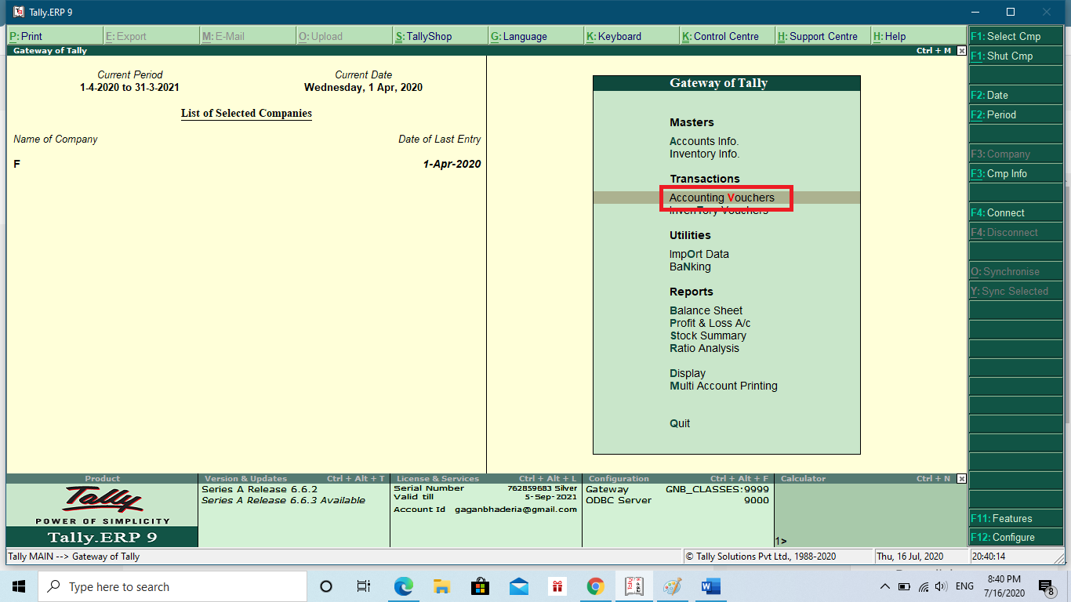Open Accounts Info. menu entry
The image size is (1071, 602).
(x=704, y=141)
